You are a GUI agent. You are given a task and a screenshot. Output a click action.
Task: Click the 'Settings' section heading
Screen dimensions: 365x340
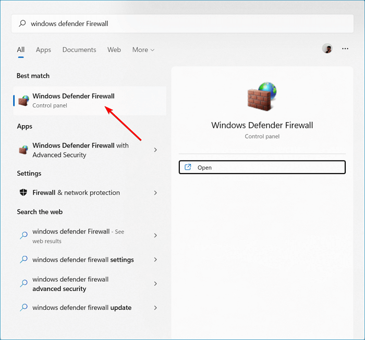(x=29, y=174)
